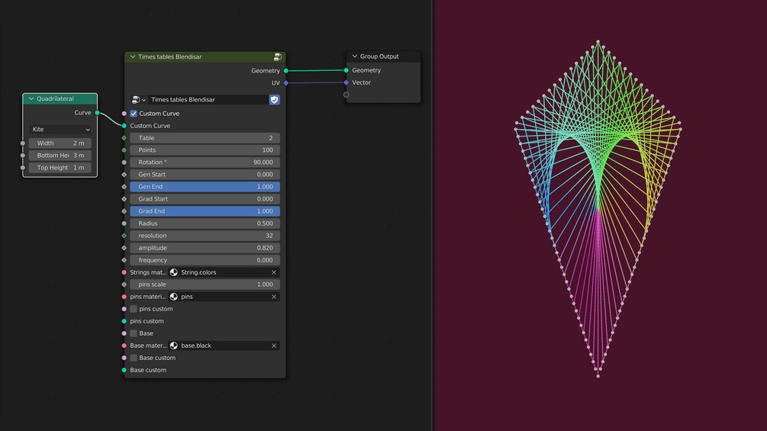Click the Gen End input socket diamond
The image size is (767, 431).
pyautogui.click(x=124, y=187)
